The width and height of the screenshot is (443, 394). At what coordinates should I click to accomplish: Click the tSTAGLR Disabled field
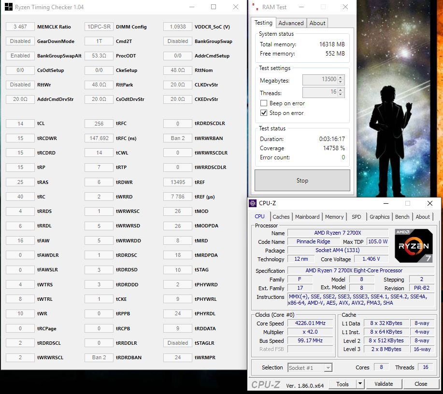(178, 343)
